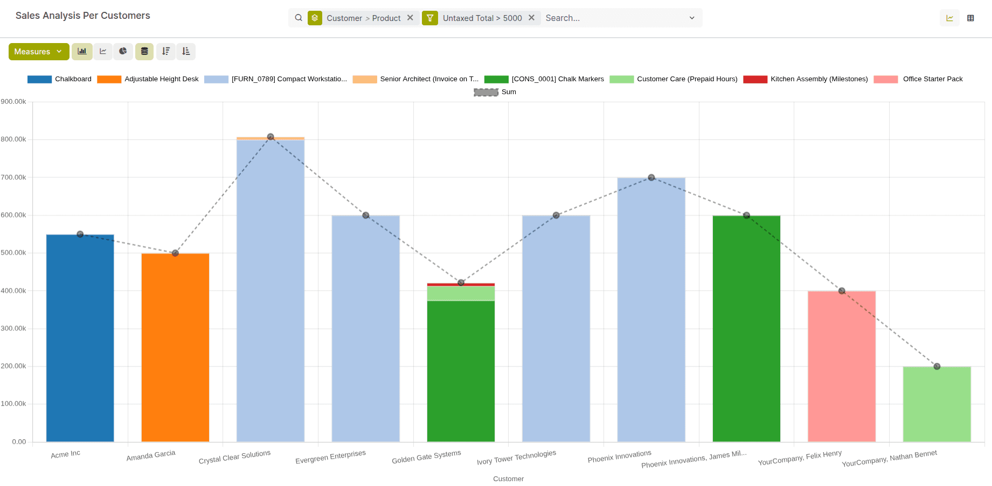Expand the search options chevron

click(691, 18)
